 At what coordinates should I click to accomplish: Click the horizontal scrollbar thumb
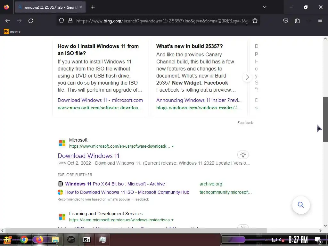tap(136, 231)
